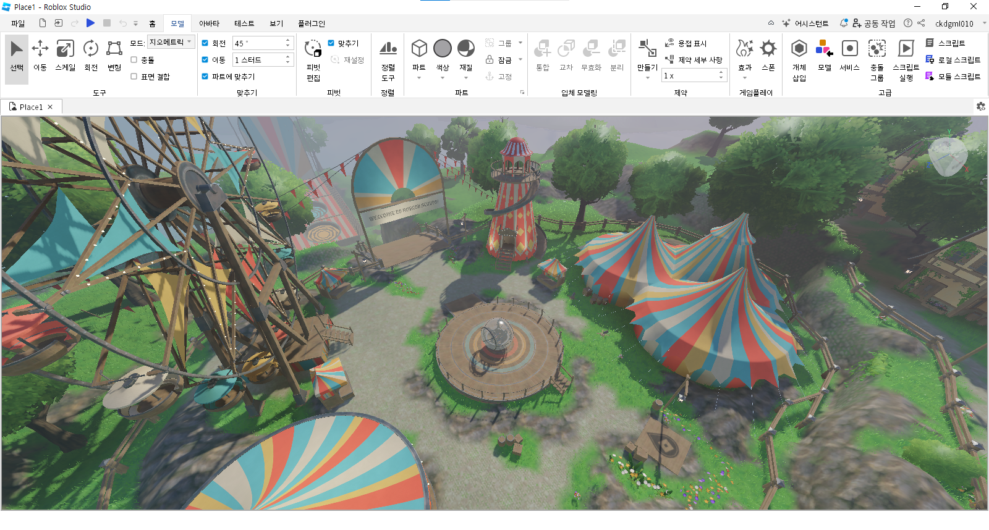This screenshot has width=989, height=530.
Task: Open the 정렬 도구 (Align tool)
Action: [388, 60]
